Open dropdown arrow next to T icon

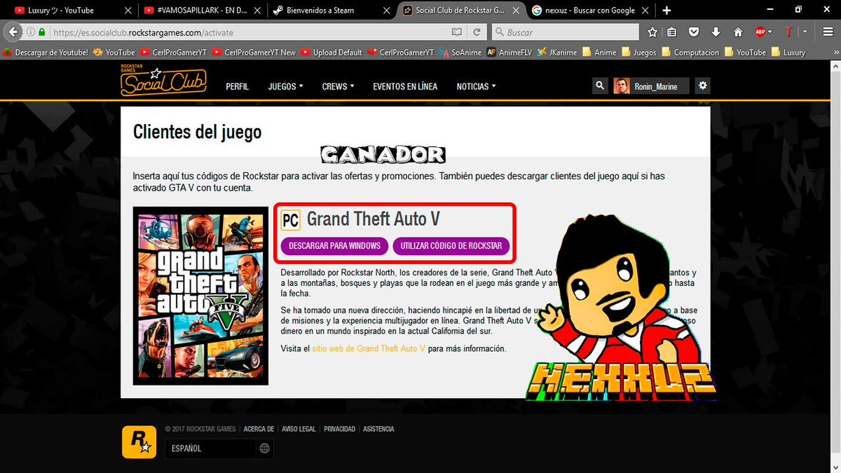point(805,32)
